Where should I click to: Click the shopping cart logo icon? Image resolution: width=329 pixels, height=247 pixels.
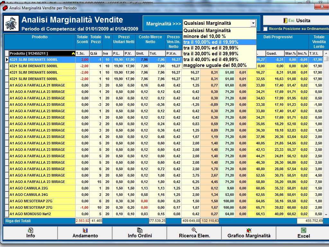tap(11, 23)
